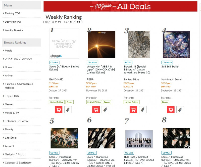Click the CDJapan All Deals banner
The width and height of the screenshot is (201, 167).
120,6
